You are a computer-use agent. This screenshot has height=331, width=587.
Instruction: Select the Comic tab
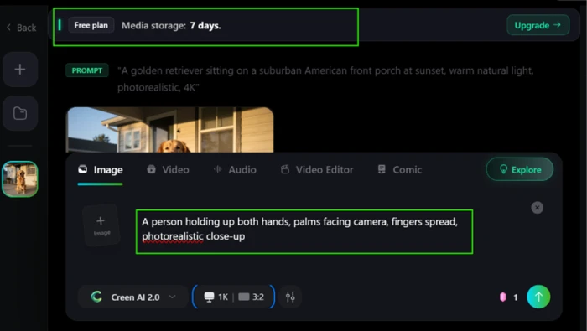(x=399, y=170)
